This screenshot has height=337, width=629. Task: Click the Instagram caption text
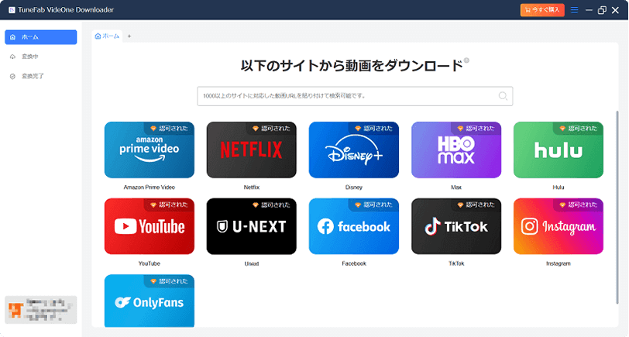point(559,263)
